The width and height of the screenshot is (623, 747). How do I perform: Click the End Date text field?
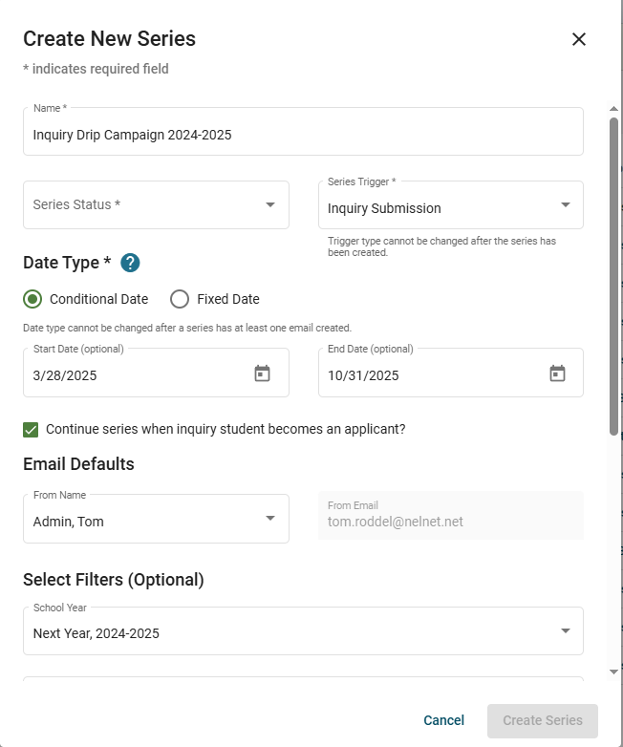coord(430,375)
